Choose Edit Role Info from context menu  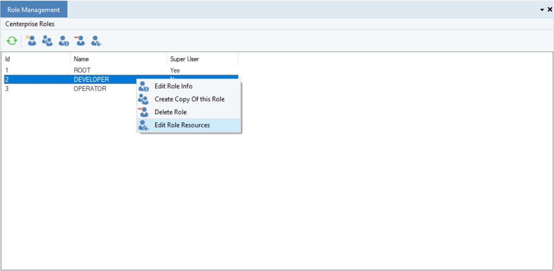click(x=174, y=86)
